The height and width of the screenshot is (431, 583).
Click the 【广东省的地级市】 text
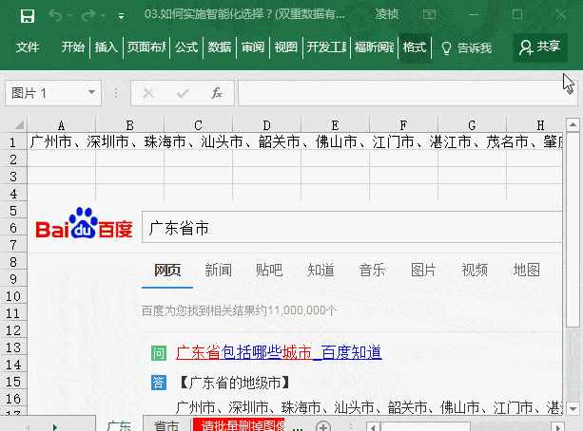[234, 383]
